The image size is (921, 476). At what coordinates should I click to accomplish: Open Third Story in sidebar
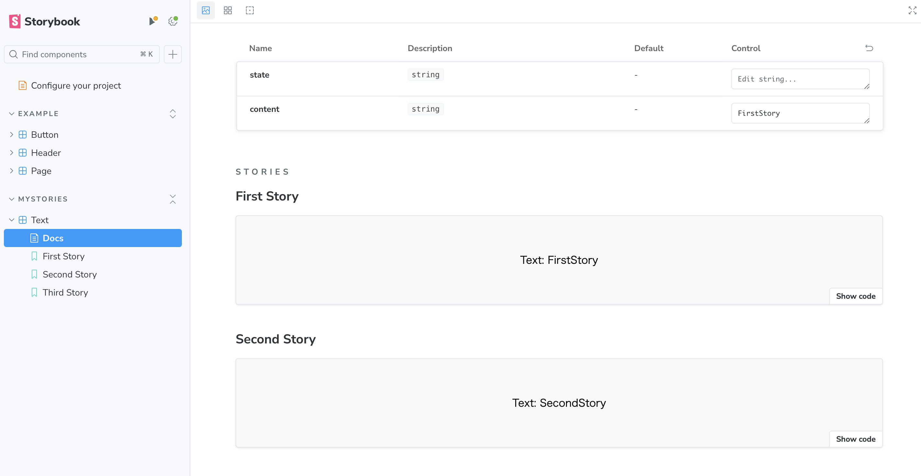(x=65, y=293)
